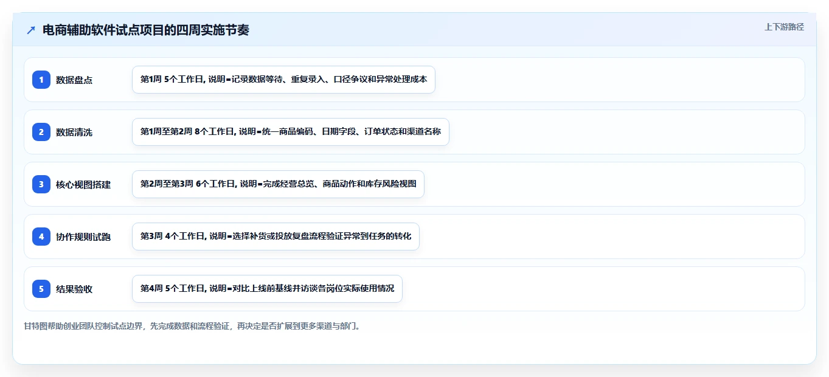The image size is (829, 377).
Task: Click the 第2周至第3周 6个工作日 description box
Action: [x=278, y=184]
